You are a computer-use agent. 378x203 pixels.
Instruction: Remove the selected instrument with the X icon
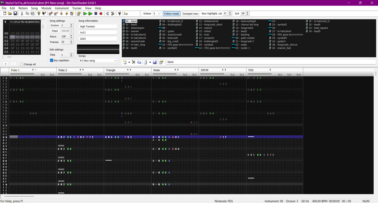pos(134,62)
